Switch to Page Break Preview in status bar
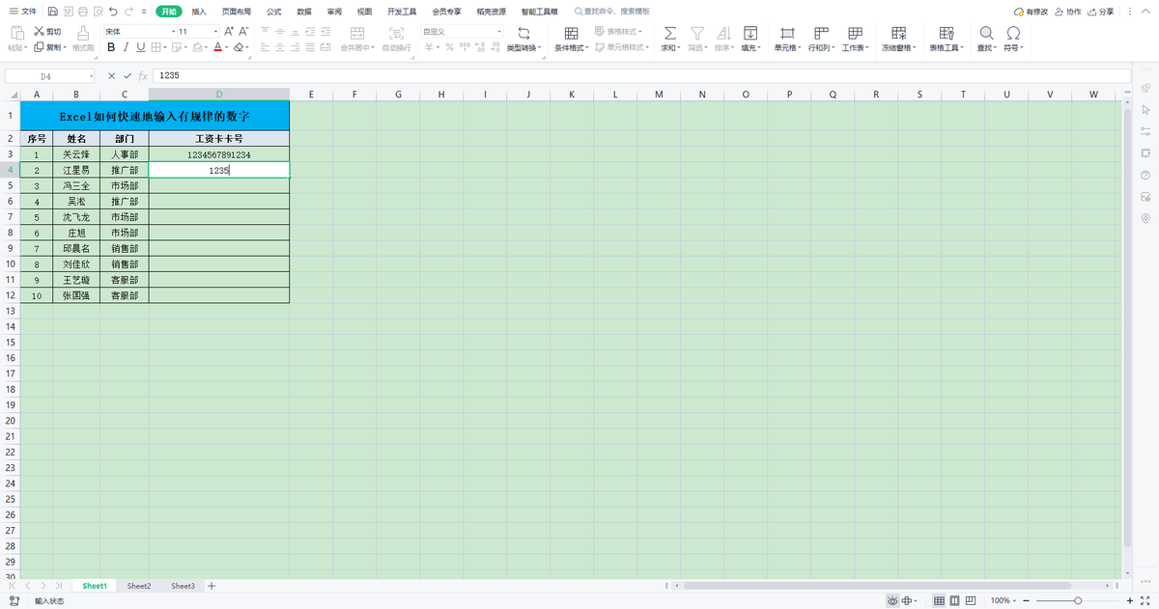 click(x=973, y=600)
